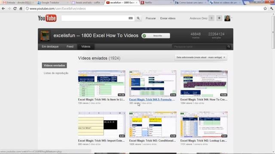Click the YouTube search magnifier button
Screen dimensions: 275x154
[x=138, y=18]
